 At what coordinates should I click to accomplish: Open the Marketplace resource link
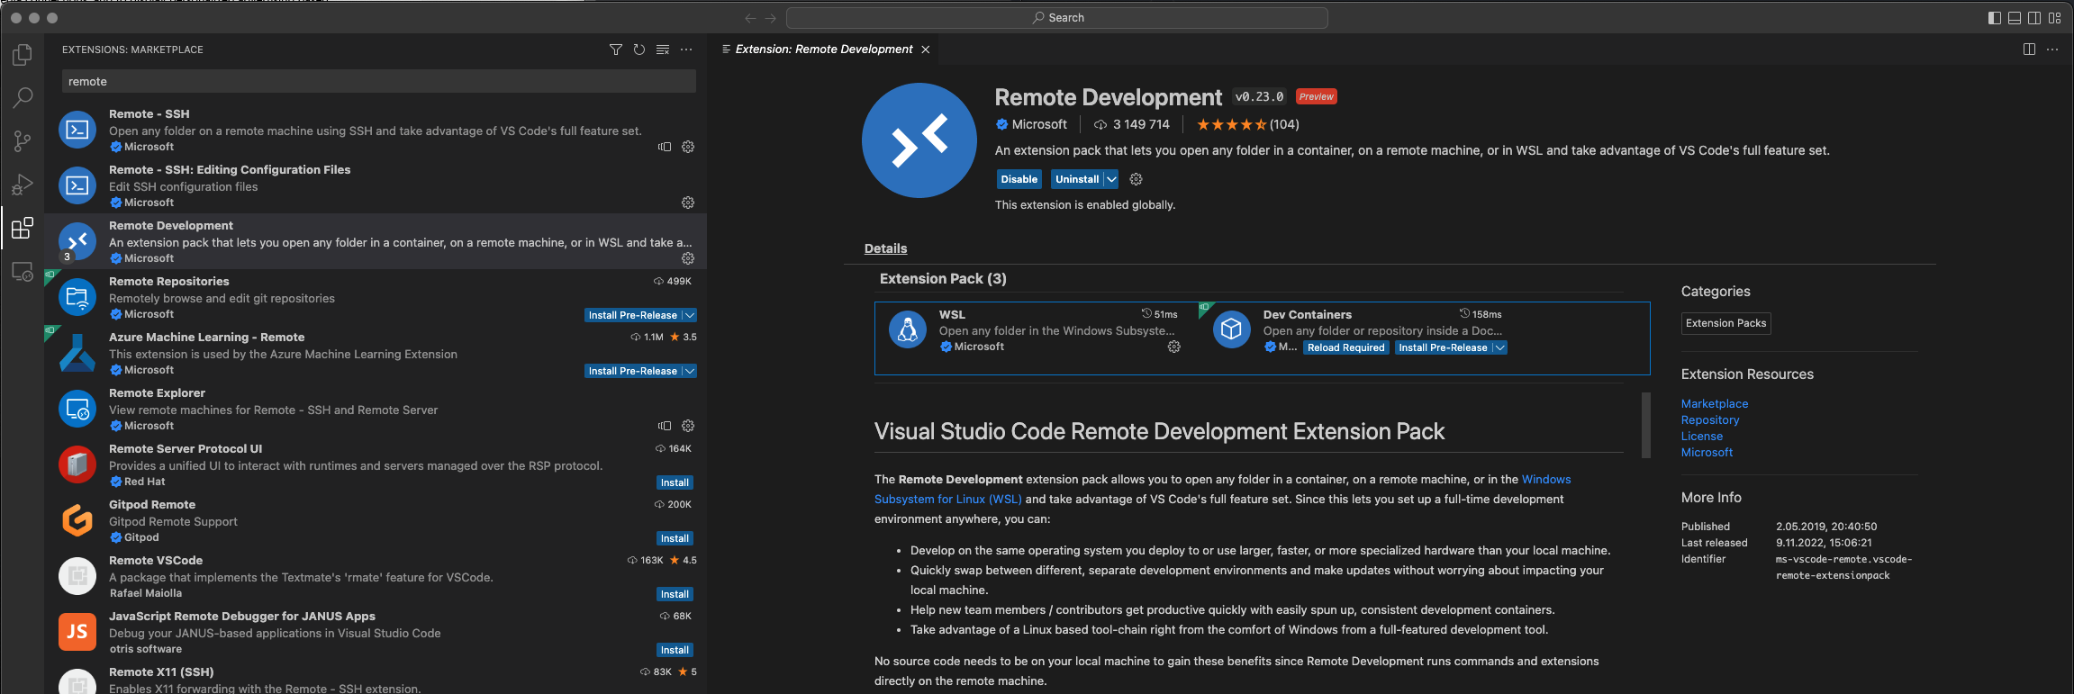coord(1715,404)
